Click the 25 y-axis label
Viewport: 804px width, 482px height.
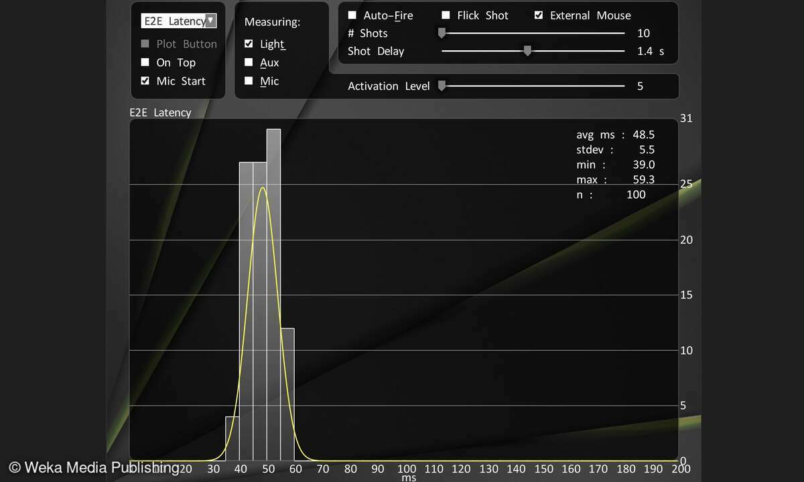(x=686, y=184)
